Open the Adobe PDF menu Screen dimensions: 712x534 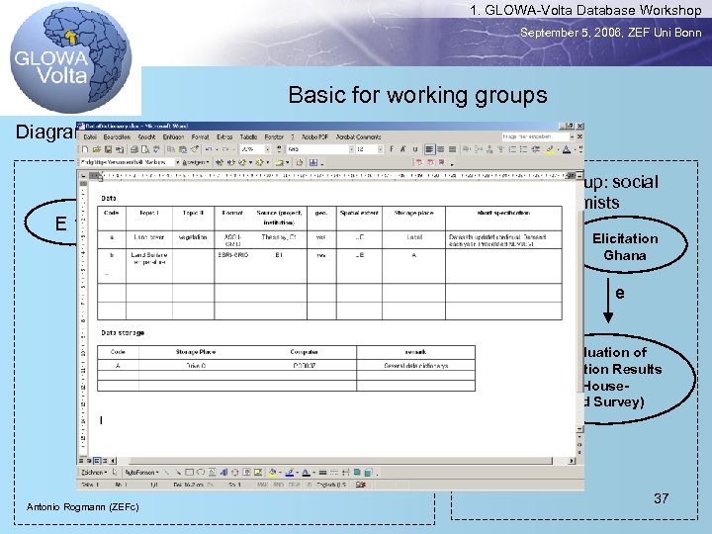click(314, 136)
